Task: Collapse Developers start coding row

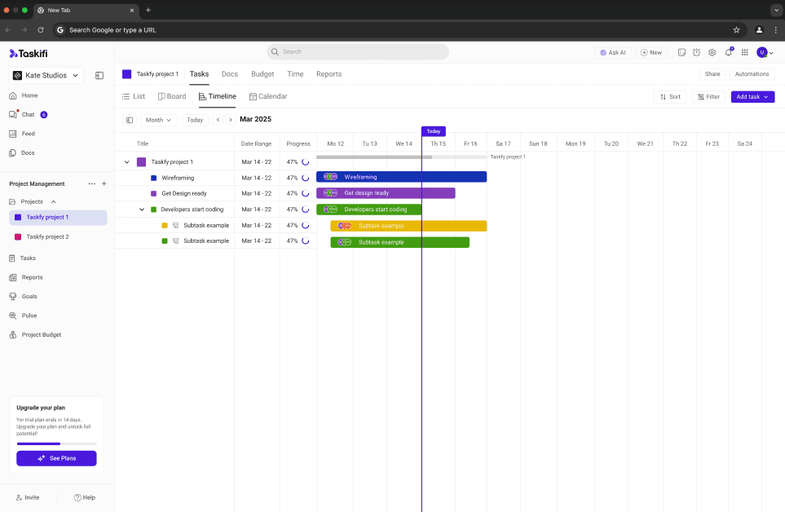Action: (142, 210)
